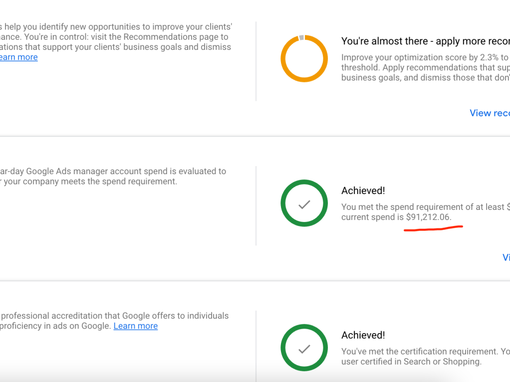Click the professional accreditation description text
Viewport: 510px width, 382px height.
click(x=114, y=320)
